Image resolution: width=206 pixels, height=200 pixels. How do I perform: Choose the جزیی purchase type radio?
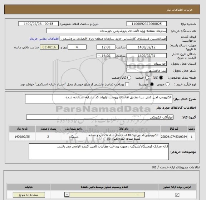[x=167, y=84]
